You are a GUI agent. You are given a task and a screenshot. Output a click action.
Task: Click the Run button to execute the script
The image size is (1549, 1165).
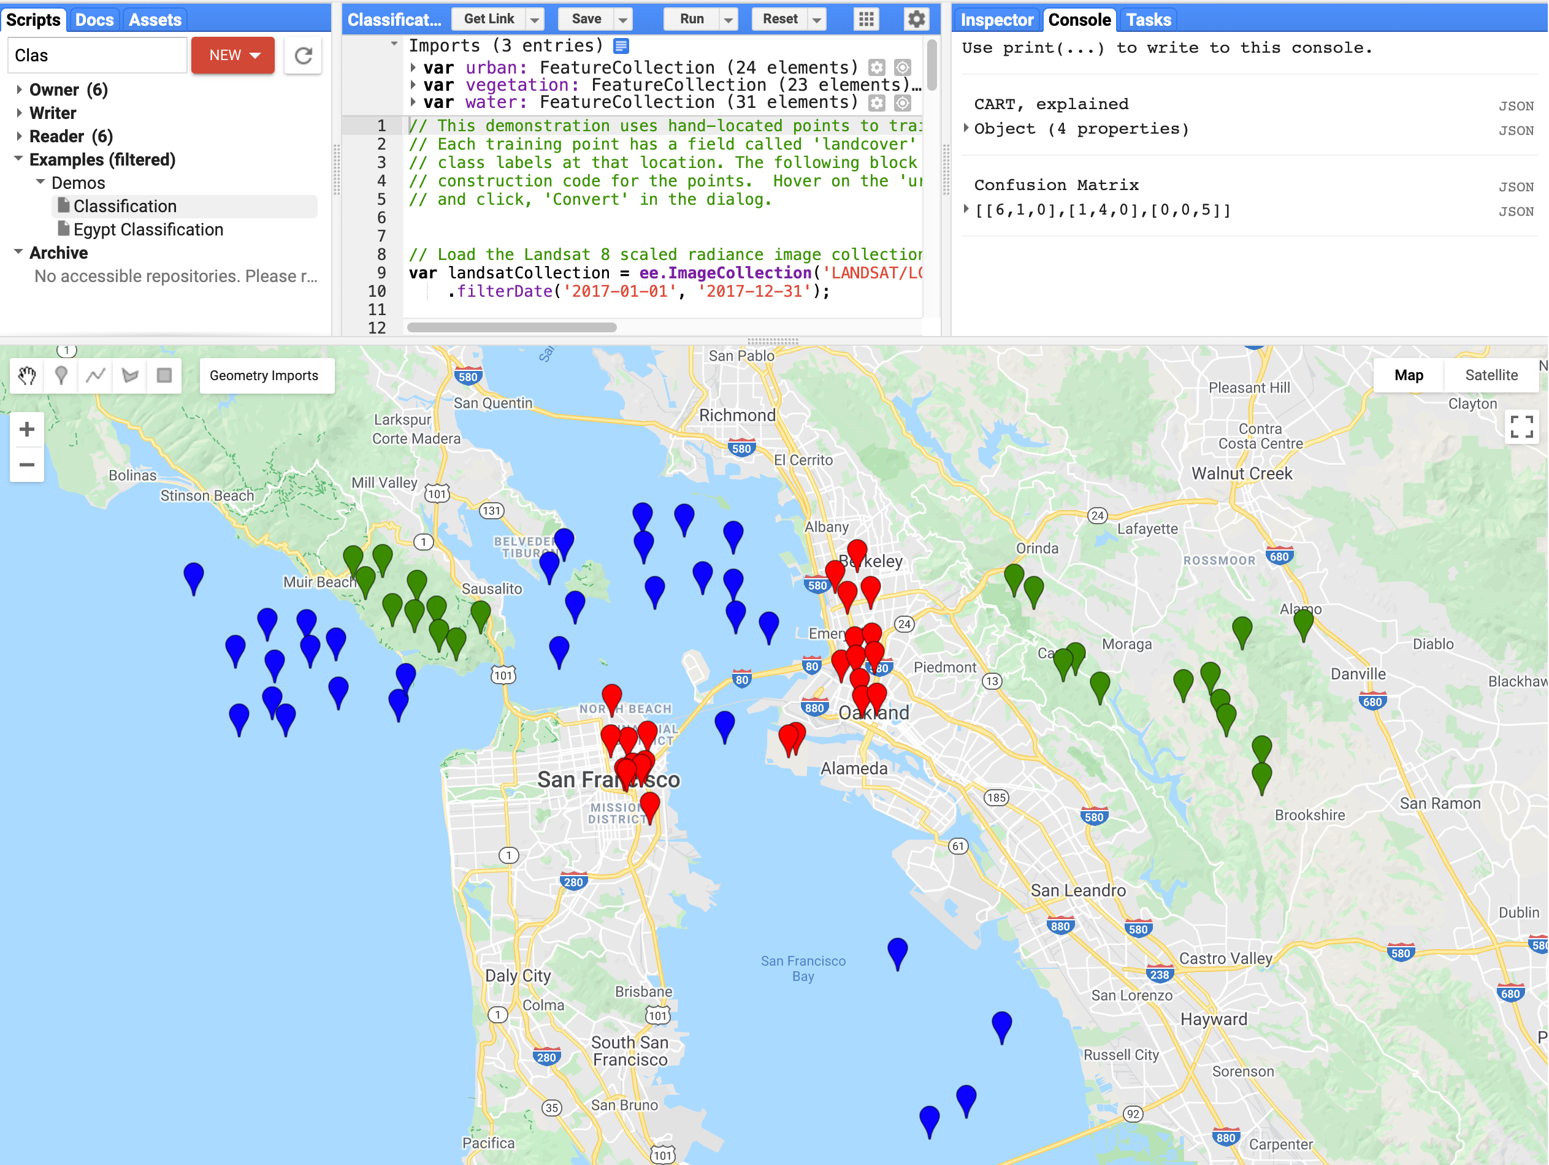coord(692,19)
